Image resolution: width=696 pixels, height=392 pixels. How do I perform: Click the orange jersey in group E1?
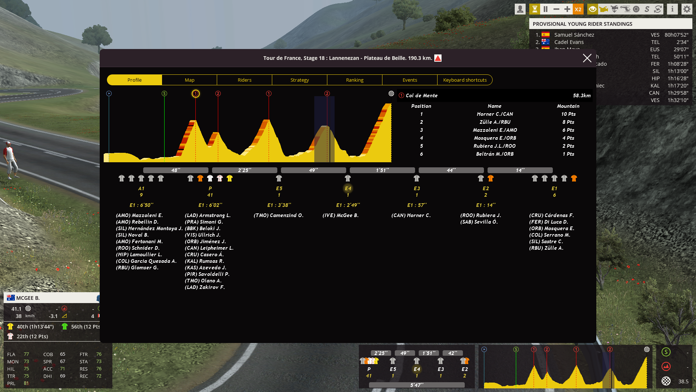[x=574, y=178]
